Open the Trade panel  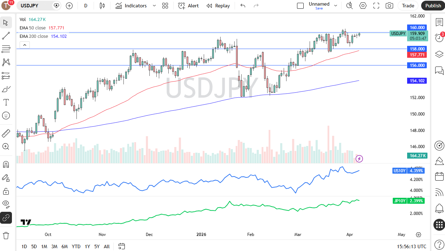point(408,6)
